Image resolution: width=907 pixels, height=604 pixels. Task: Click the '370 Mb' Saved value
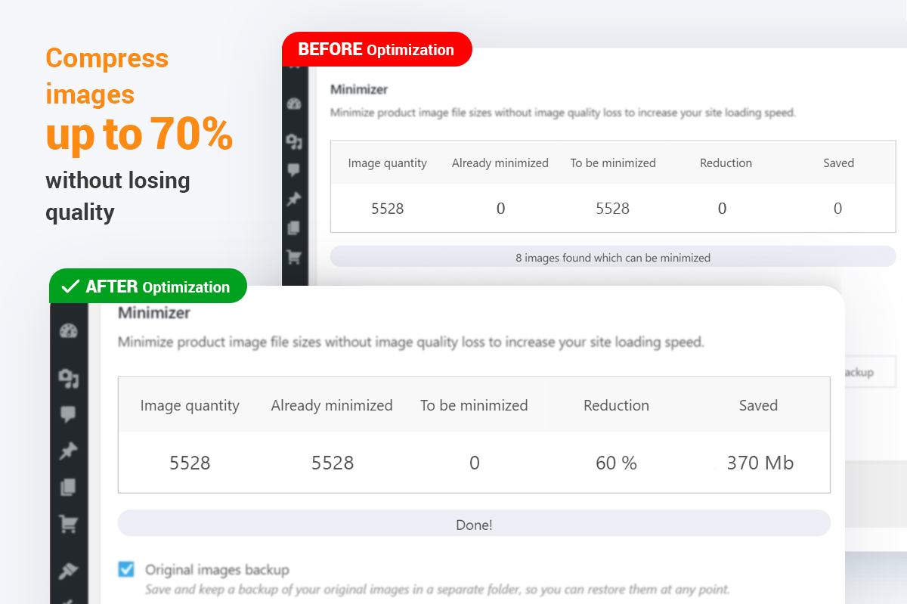coord(760,463)
